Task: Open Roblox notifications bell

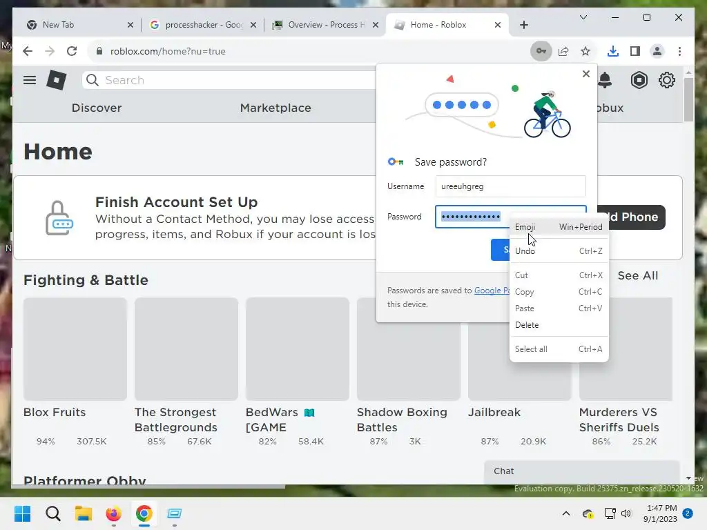Action: point(605,80)
